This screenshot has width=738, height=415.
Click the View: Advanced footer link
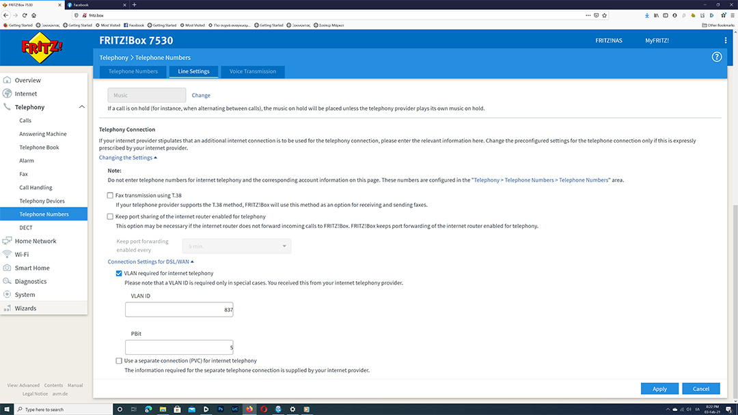point(23,385)
